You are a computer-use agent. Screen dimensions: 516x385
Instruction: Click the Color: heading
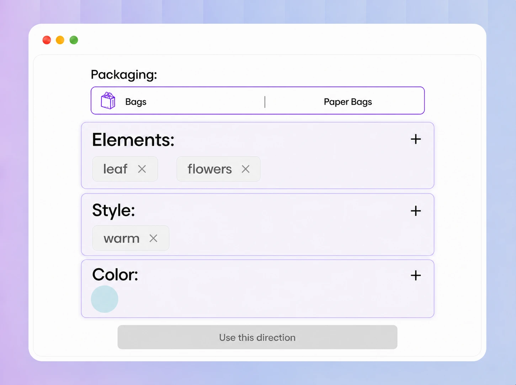tap(115, 275)
